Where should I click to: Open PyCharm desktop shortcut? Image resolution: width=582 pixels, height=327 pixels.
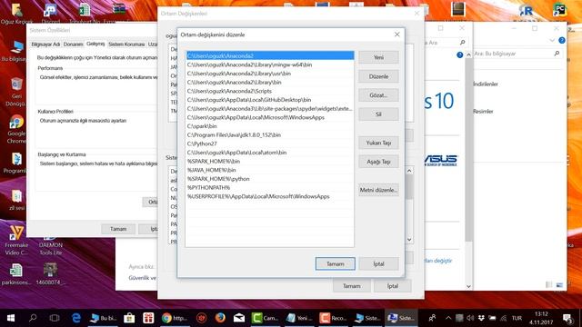click(x=560, y=11)
